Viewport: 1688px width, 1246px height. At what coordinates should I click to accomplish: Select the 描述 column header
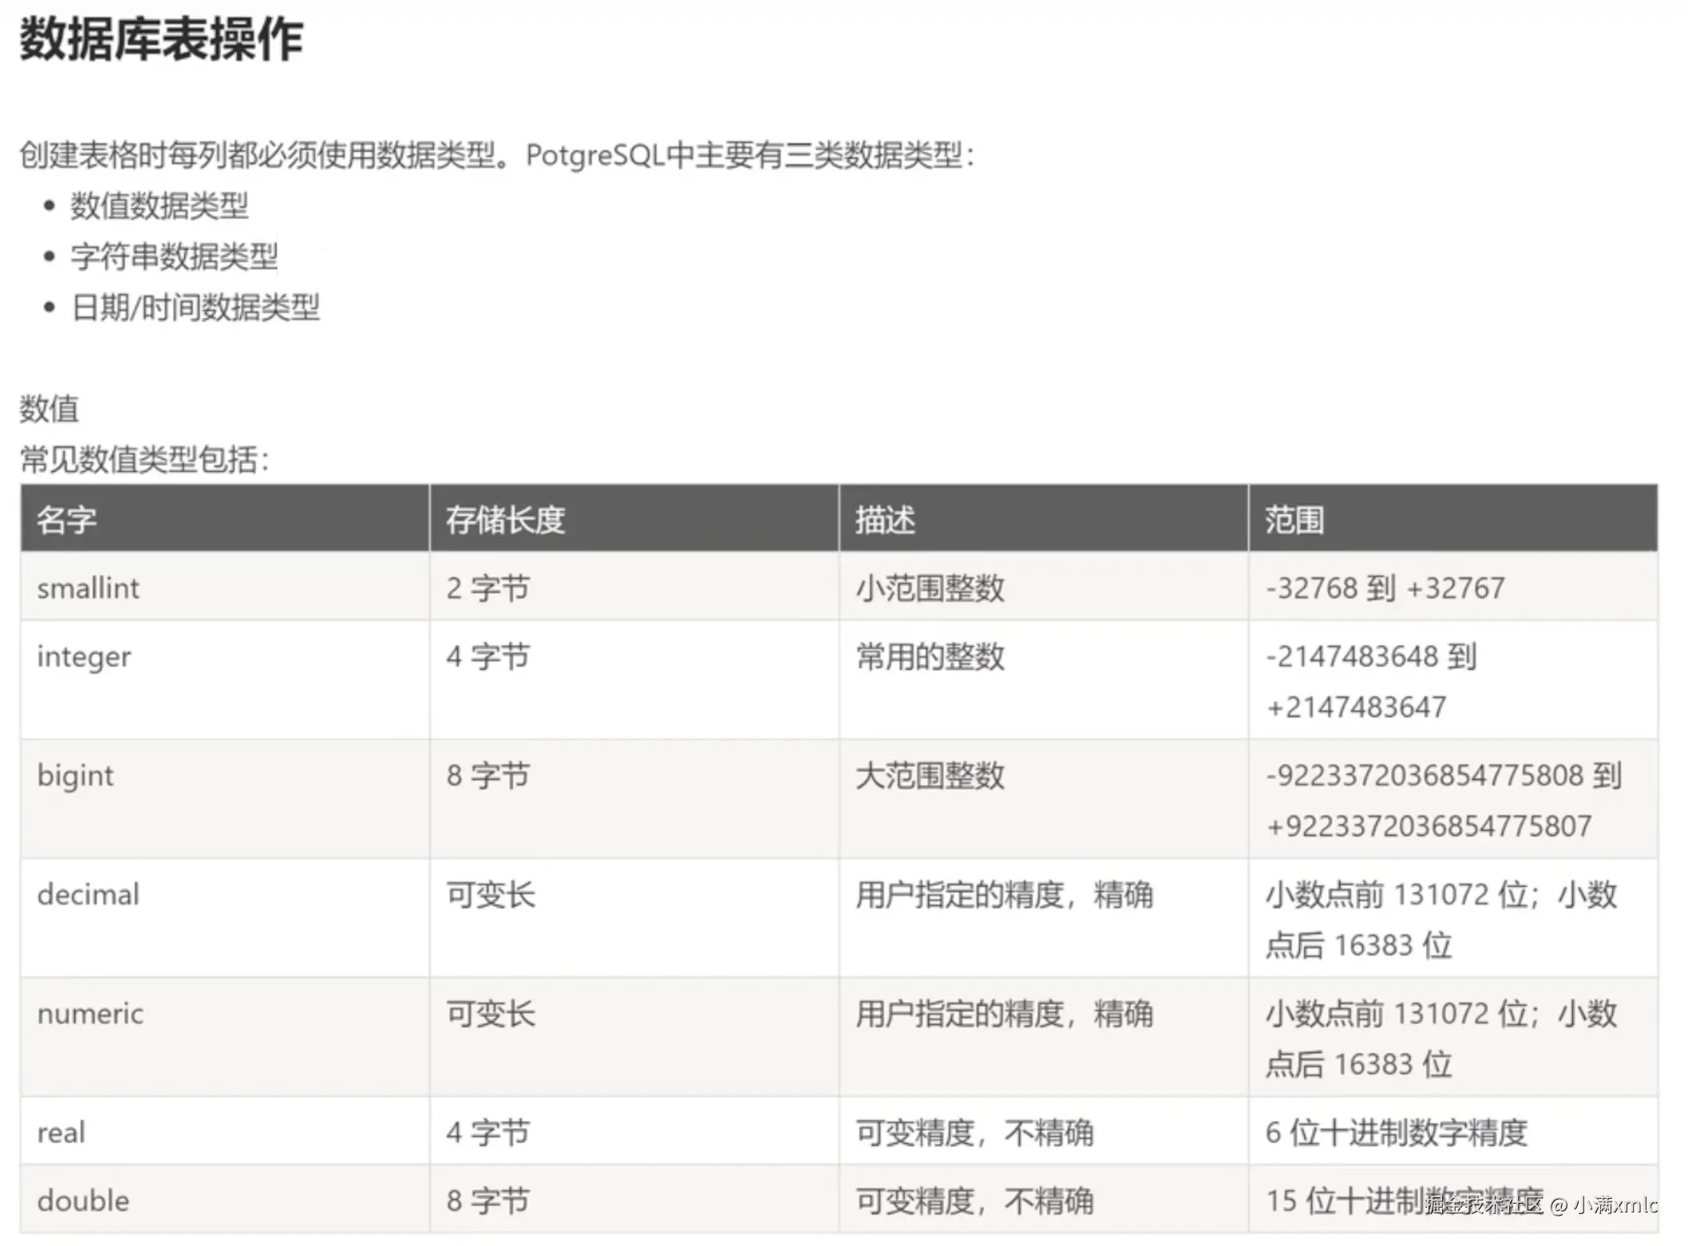pos(885,520)
